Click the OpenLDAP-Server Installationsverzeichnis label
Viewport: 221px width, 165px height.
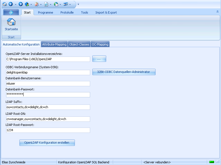[x=34, y=54]
